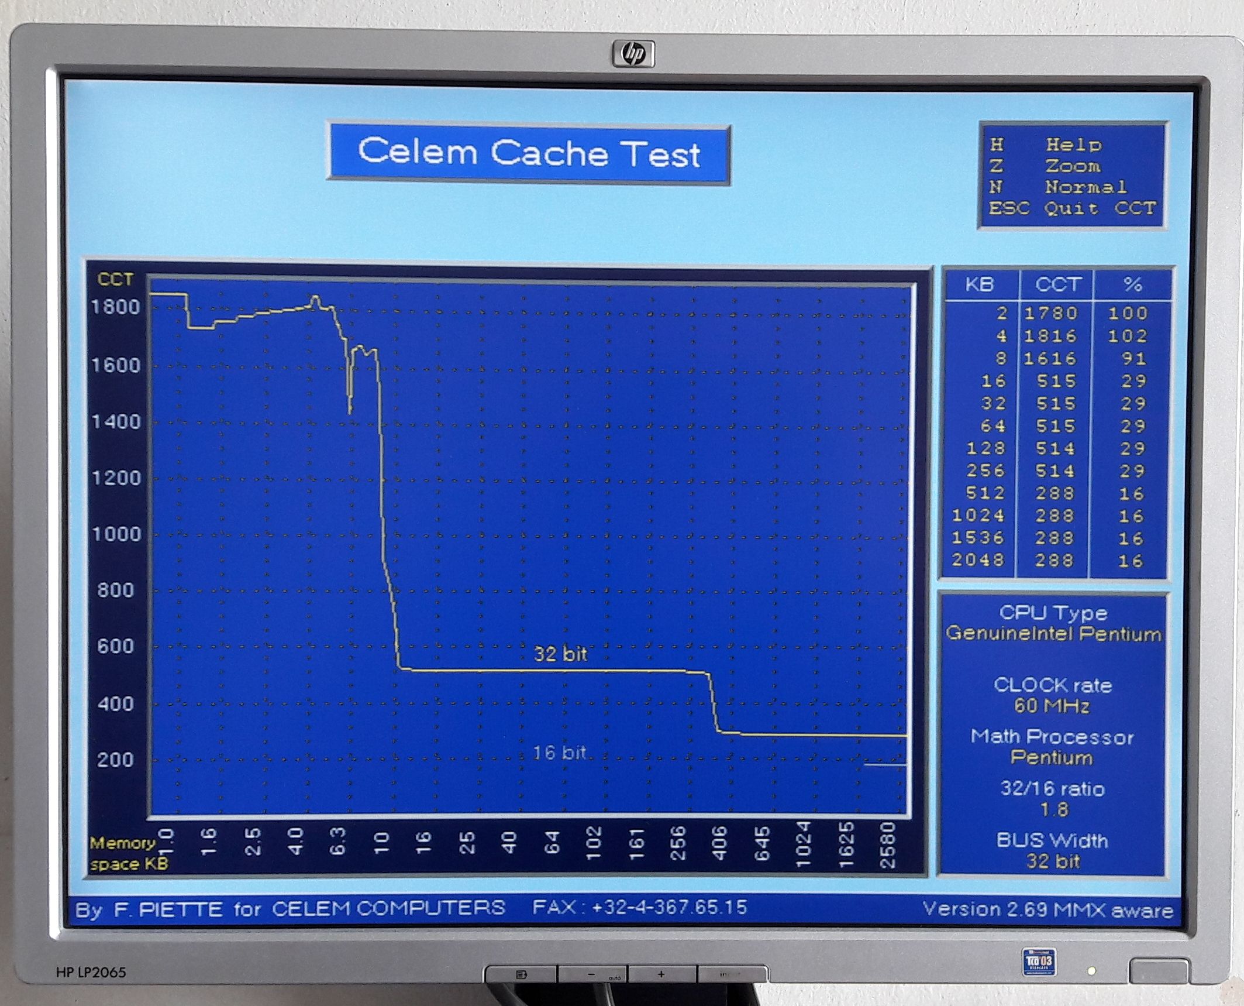Select the 'H Help' entry in the key legend
The height and width of the screenshot is (1006, 1244).
point(1046,144)
